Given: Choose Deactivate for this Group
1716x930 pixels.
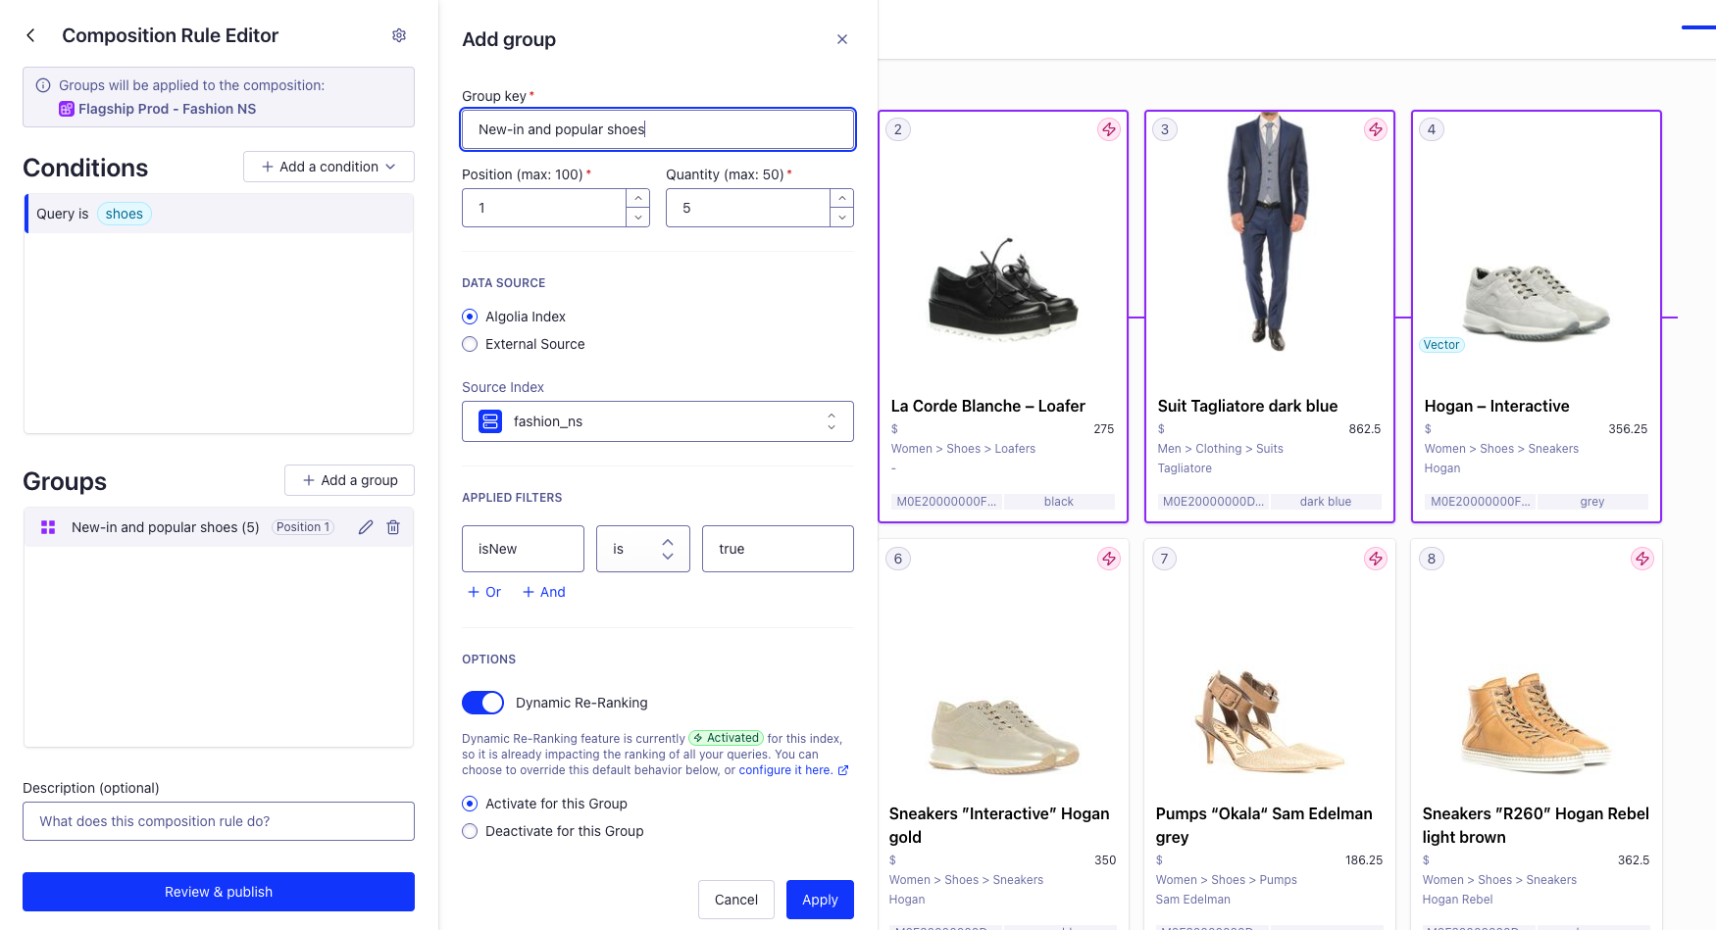Looking at the screenshot, I should click(x=470, y=831).
